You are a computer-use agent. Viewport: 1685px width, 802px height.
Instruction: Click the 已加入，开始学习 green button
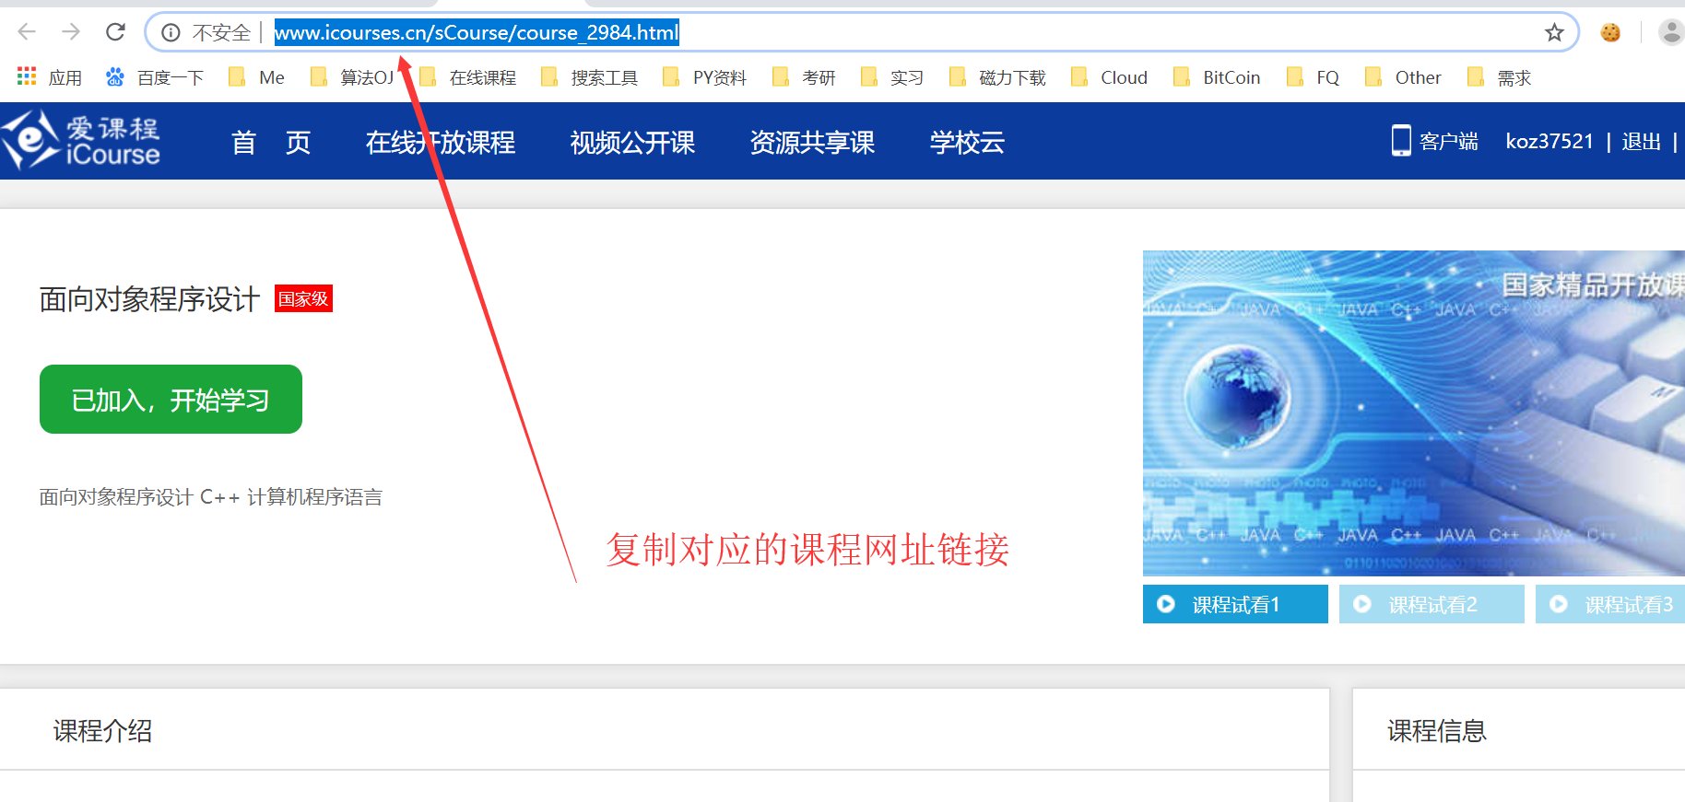point(171,399)
